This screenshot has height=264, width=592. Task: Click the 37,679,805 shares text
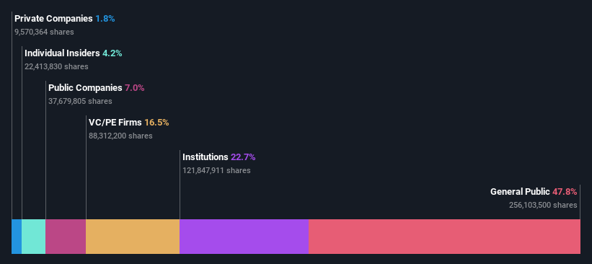pyautogui.click(x=80, y=101)
